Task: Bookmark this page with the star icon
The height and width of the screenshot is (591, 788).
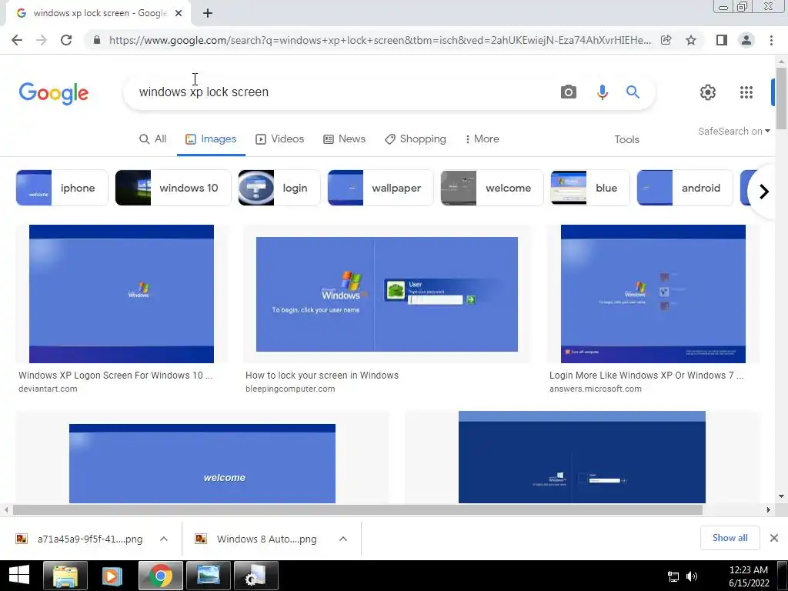Action: coord(691,40)
